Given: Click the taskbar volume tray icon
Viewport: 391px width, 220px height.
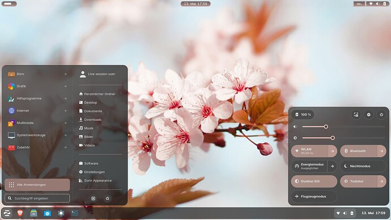Looking at the screenshot, I should [345, 213].
